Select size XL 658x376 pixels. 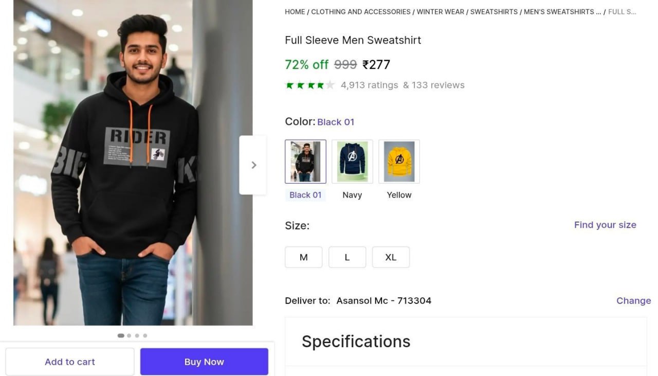391,257
